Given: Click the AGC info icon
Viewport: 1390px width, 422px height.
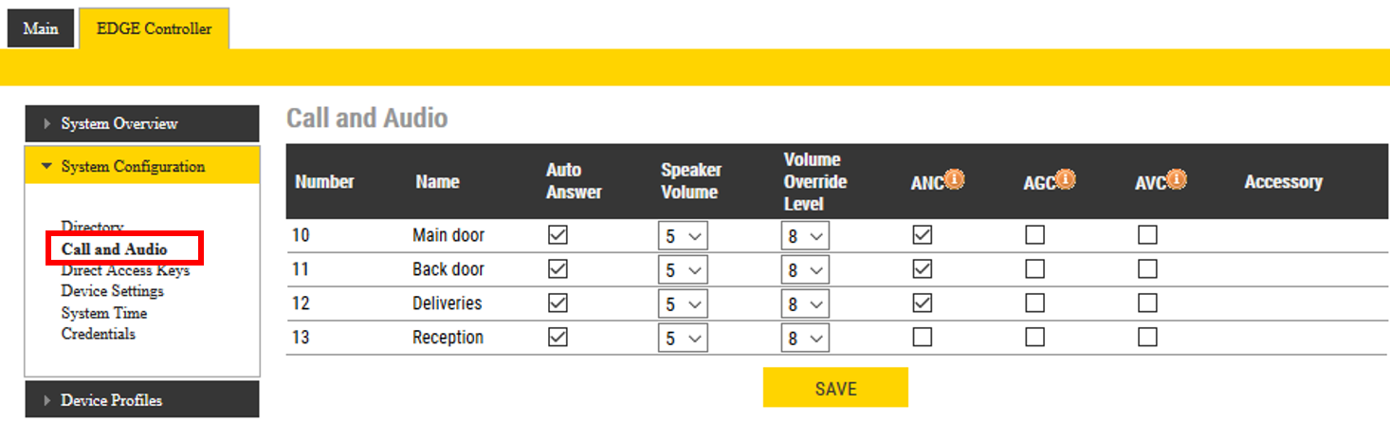Looking at the screenshot, I should [1067, 178].
